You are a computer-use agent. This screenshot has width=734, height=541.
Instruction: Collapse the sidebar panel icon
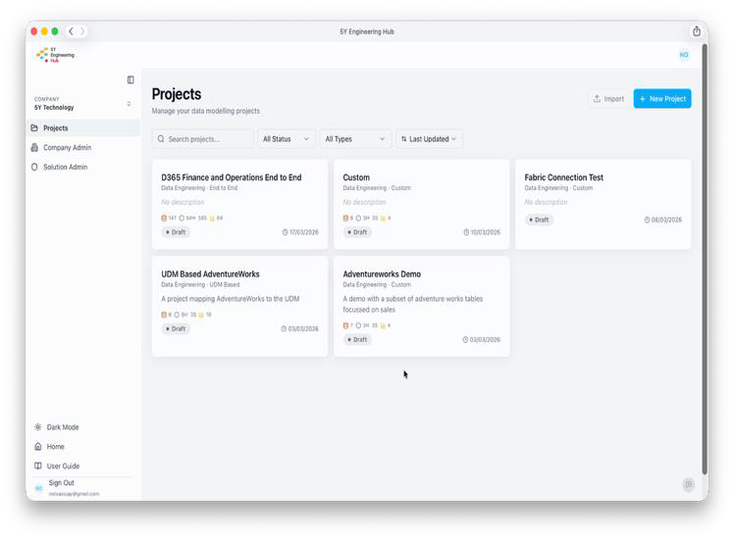(131, 79)
